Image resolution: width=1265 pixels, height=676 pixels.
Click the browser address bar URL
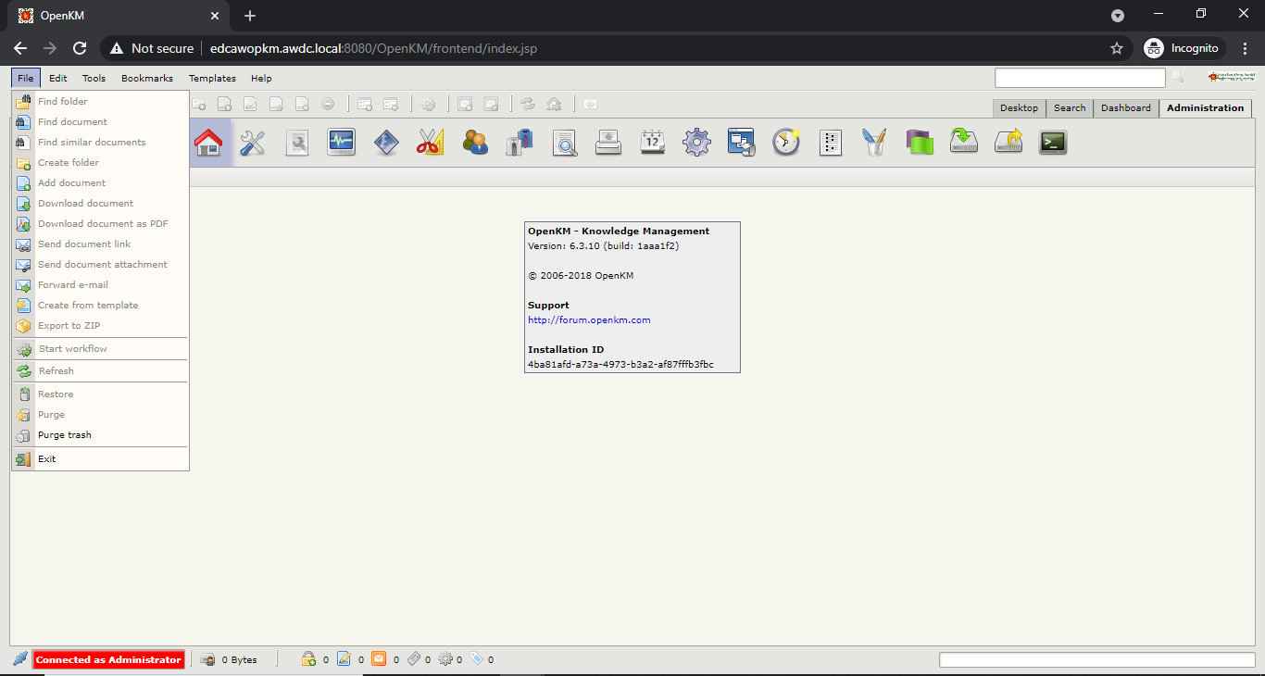click(373, 48)
